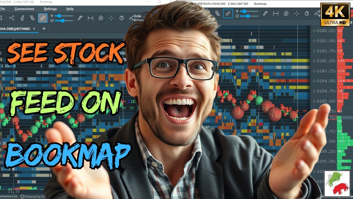Select the pencil drawing tool in right window

[265, 13]
